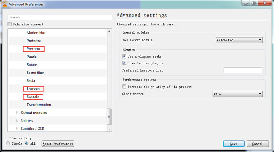The image size is (274, 152).
Task: Enable Increase the priority of the process
Action: (124, 87)
